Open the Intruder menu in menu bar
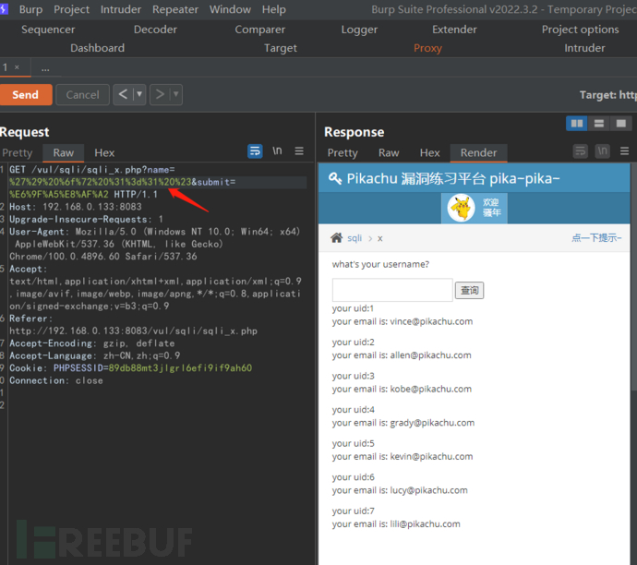Image resolution: width=637 pixels, height=565 pixels. point(121,9)
